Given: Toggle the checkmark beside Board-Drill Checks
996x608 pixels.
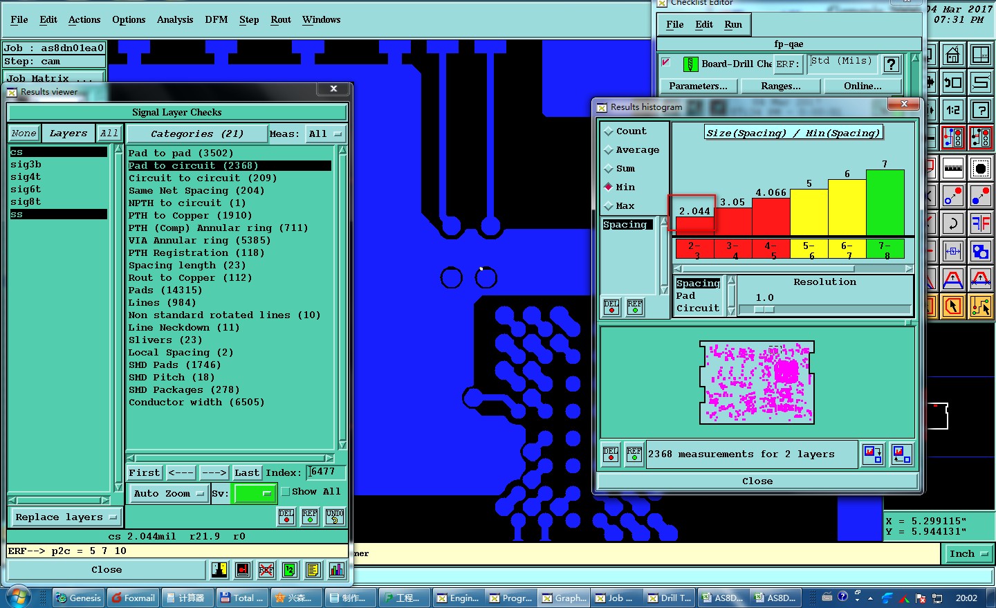Looking at the screenshot, I should [x=665, y=62].
